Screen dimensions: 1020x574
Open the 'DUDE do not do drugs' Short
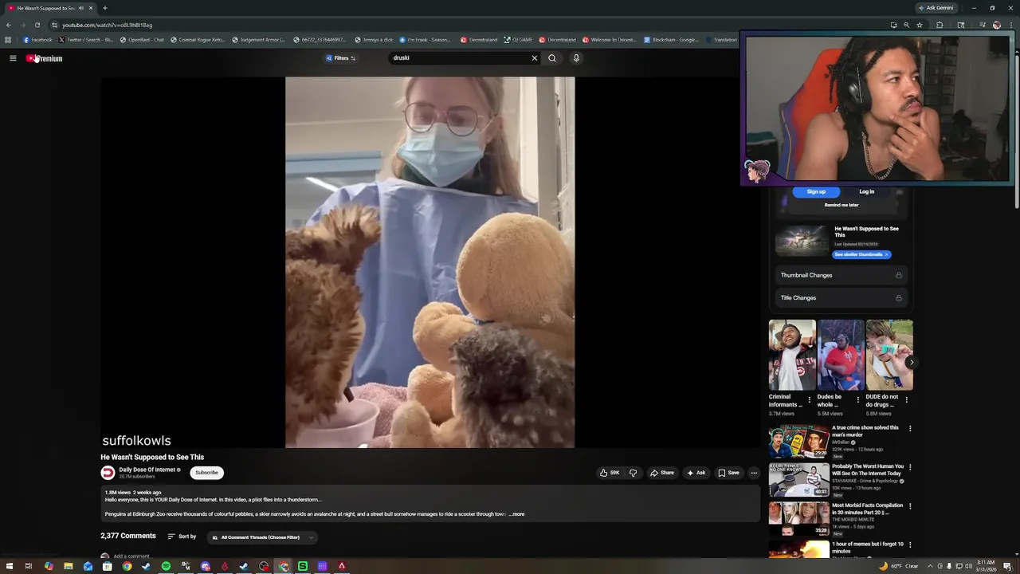coord(889,355)
